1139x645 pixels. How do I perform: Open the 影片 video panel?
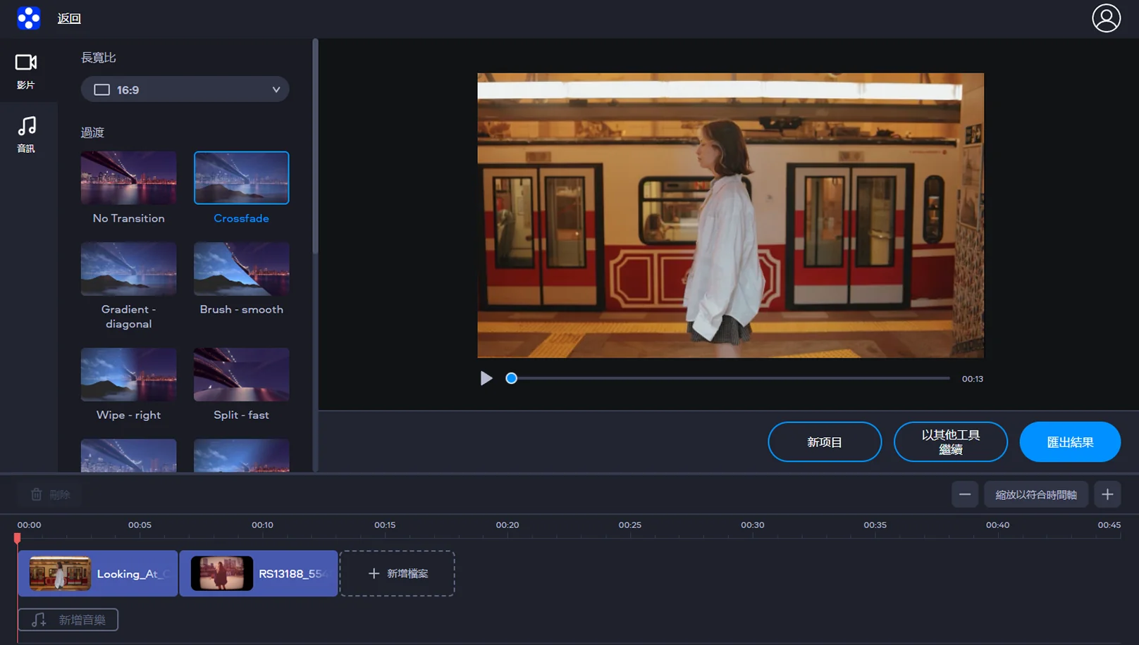(26, 71)
